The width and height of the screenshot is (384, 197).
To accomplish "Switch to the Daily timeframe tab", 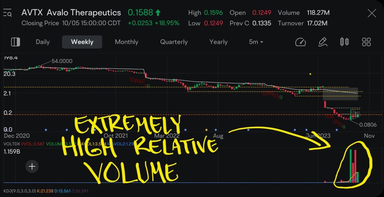I will point(43,42).
